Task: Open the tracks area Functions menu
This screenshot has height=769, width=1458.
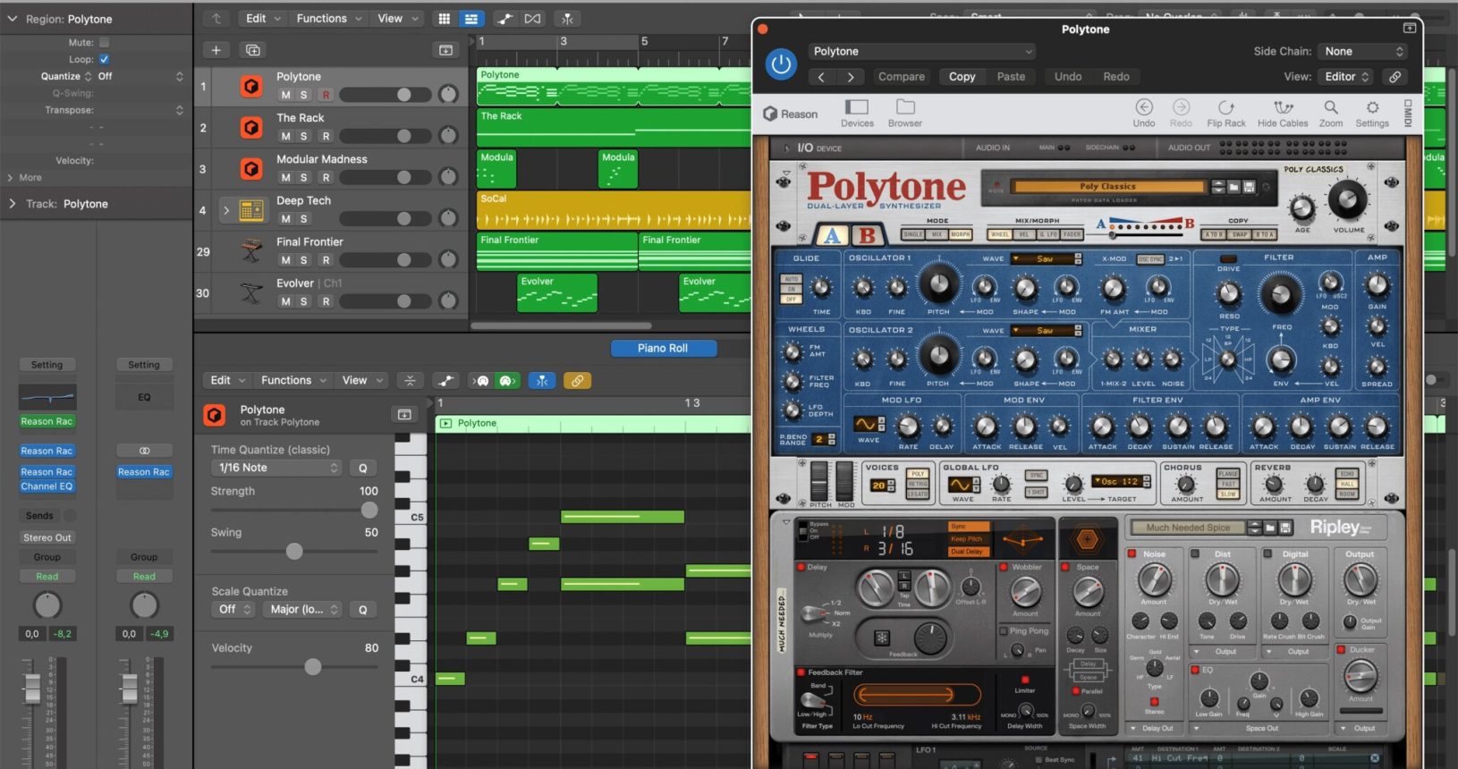Action: [327, 19]
